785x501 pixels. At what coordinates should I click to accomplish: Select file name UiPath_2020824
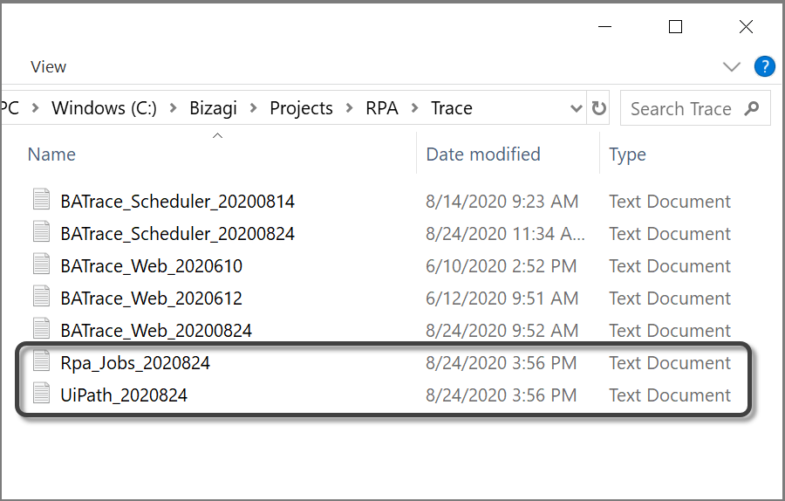(124, 395)
